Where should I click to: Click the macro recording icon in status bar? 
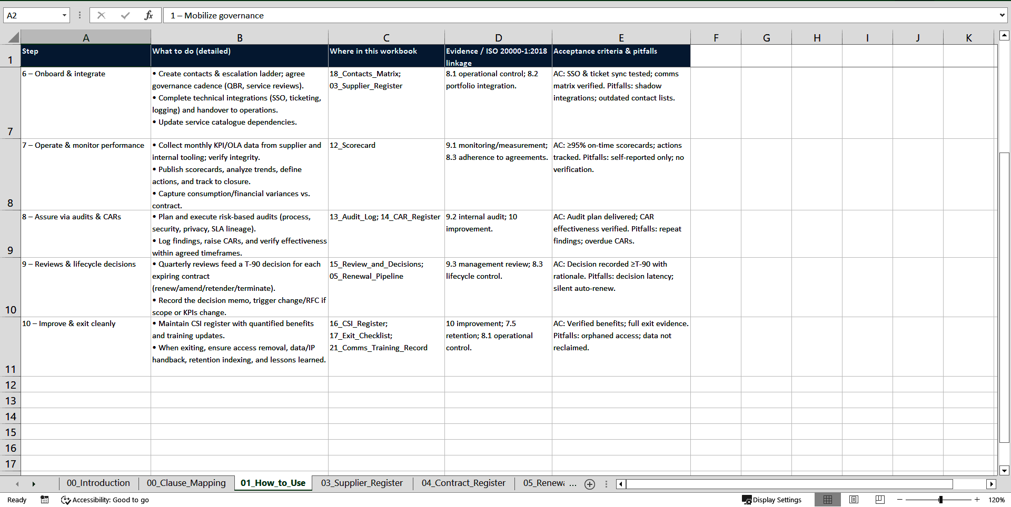click(x=45, y=500)
